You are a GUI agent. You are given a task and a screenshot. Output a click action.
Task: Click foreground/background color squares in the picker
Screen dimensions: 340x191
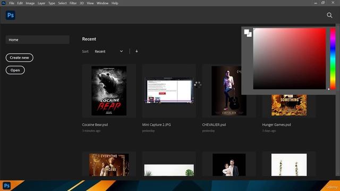point(248,33)
